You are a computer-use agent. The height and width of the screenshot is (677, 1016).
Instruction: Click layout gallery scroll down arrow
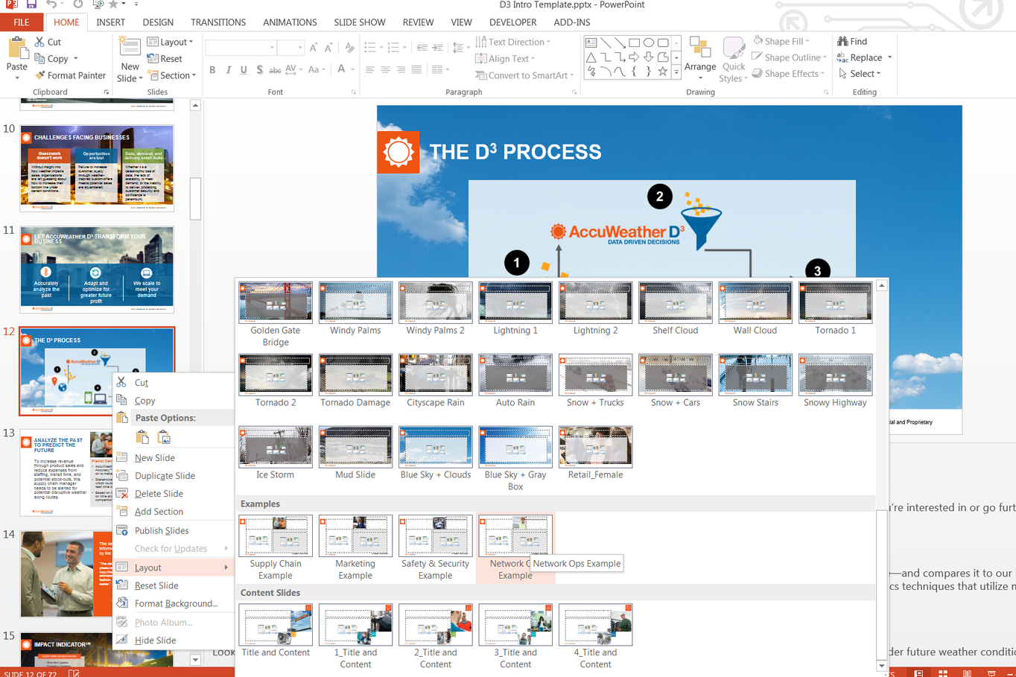(882, 666)
